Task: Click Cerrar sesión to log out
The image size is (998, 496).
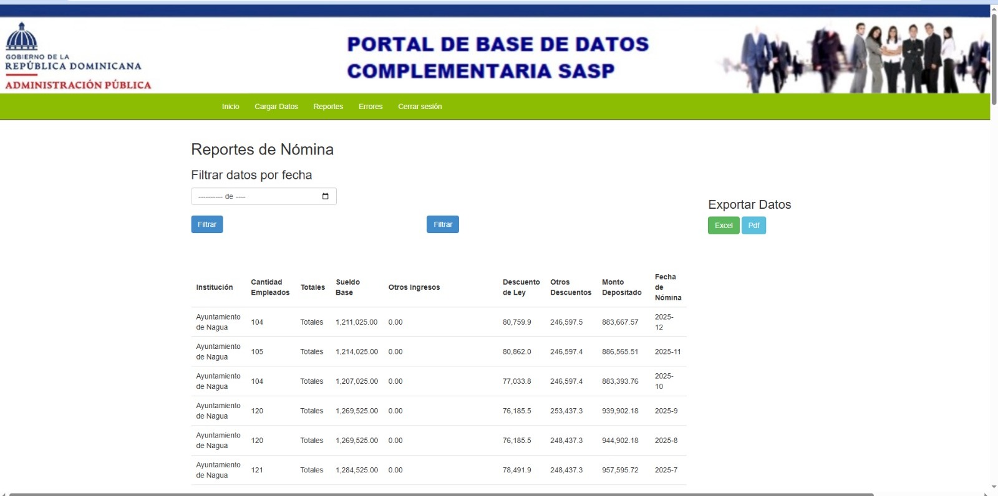Action: (420, 107)
